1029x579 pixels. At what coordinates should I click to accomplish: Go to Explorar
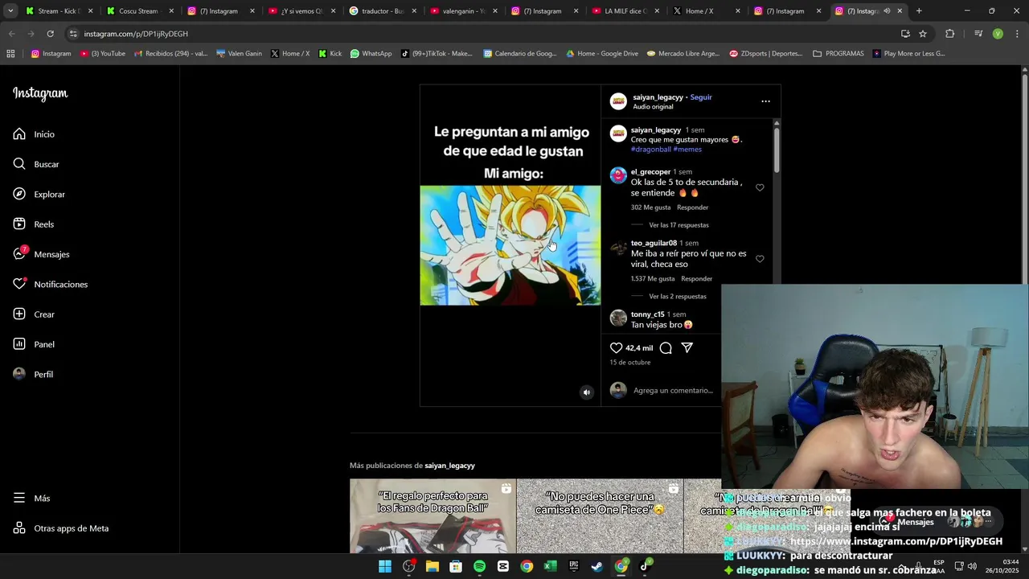point(39,195)
